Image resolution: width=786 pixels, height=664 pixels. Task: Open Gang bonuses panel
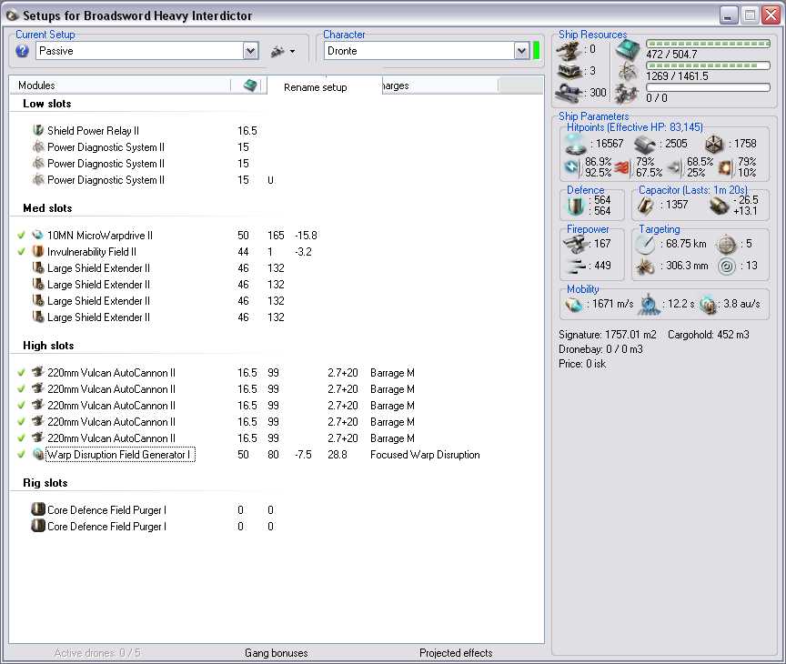point(277,653)
